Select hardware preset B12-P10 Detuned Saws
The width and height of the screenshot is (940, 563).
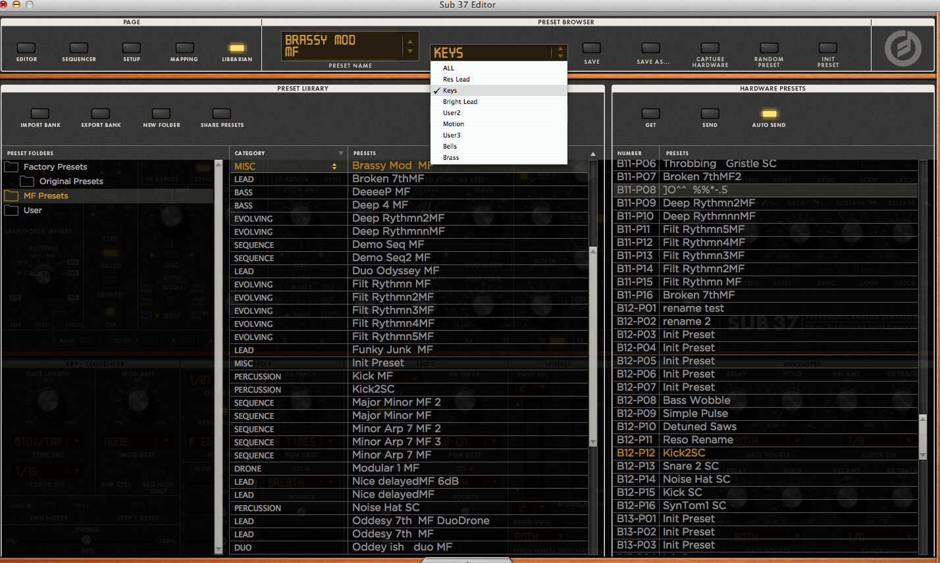(766, 427)
